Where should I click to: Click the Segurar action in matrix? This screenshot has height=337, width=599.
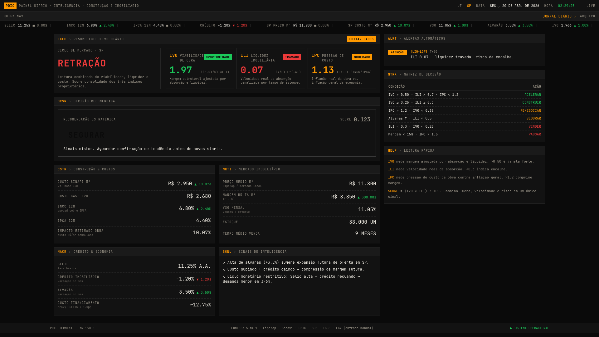pos(534,119)
